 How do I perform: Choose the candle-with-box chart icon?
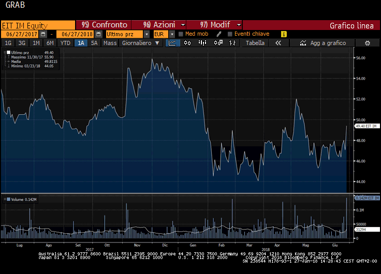218,43
